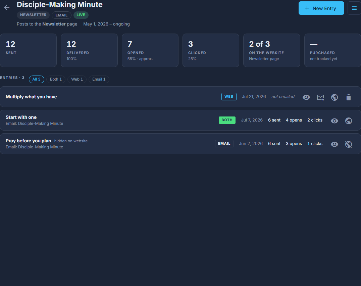
Task: Delete the 'Multiply what you have' entry
Action: 349,97
